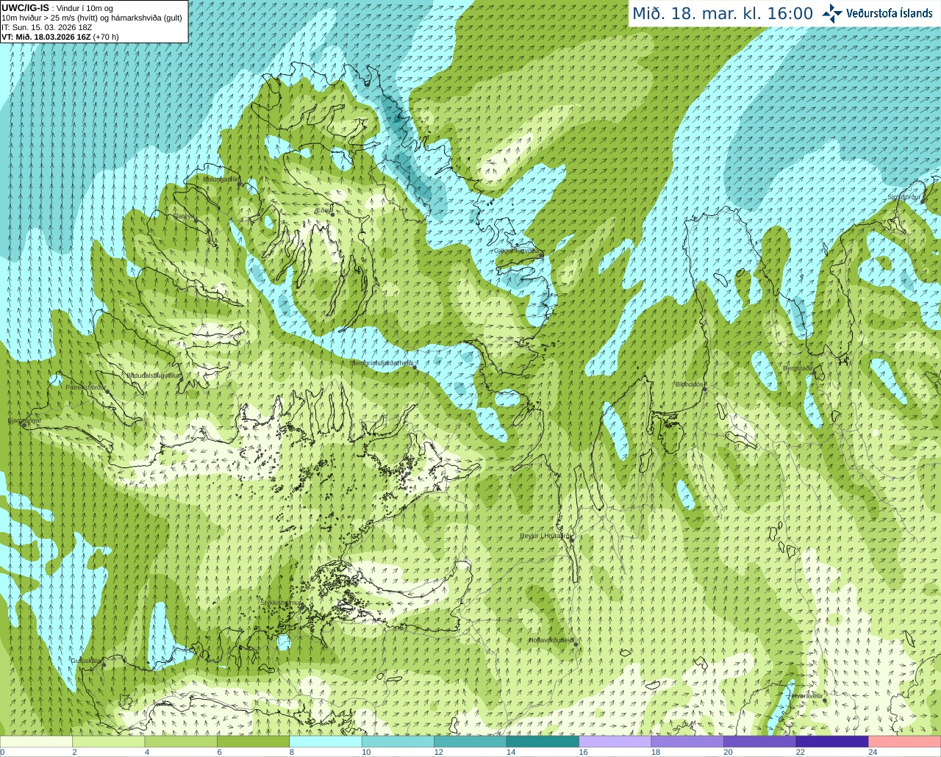This screenshot has height=757, width=941.
Task: Select the Hveravellir station label
Action: point(807,695)
